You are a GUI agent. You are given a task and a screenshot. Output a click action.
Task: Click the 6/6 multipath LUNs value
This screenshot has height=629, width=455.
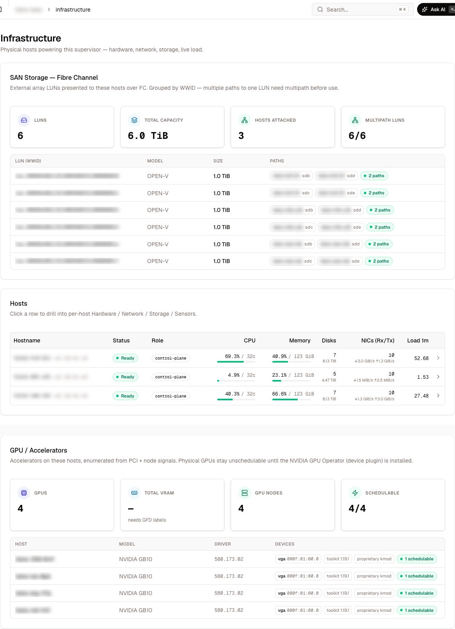pyautogui.click(x=357, y=136)
